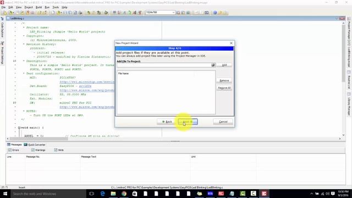Open the Store icon on taskbar
This screenshot has height=198, width=352.
click(135, 194)
